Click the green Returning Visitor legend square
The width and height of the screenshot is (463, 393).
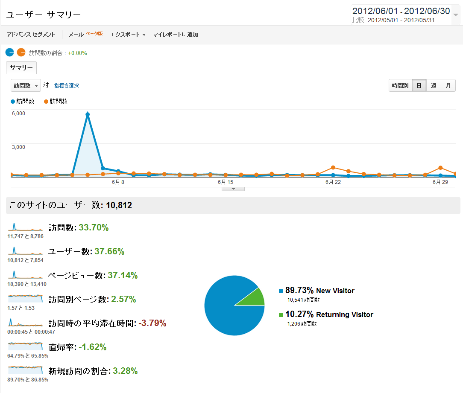click(x=281, y=315)
